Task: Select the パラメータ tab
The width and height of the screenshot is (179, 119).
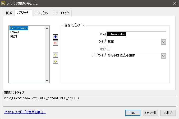Action: pyautogui.click(x=23, y=13)
